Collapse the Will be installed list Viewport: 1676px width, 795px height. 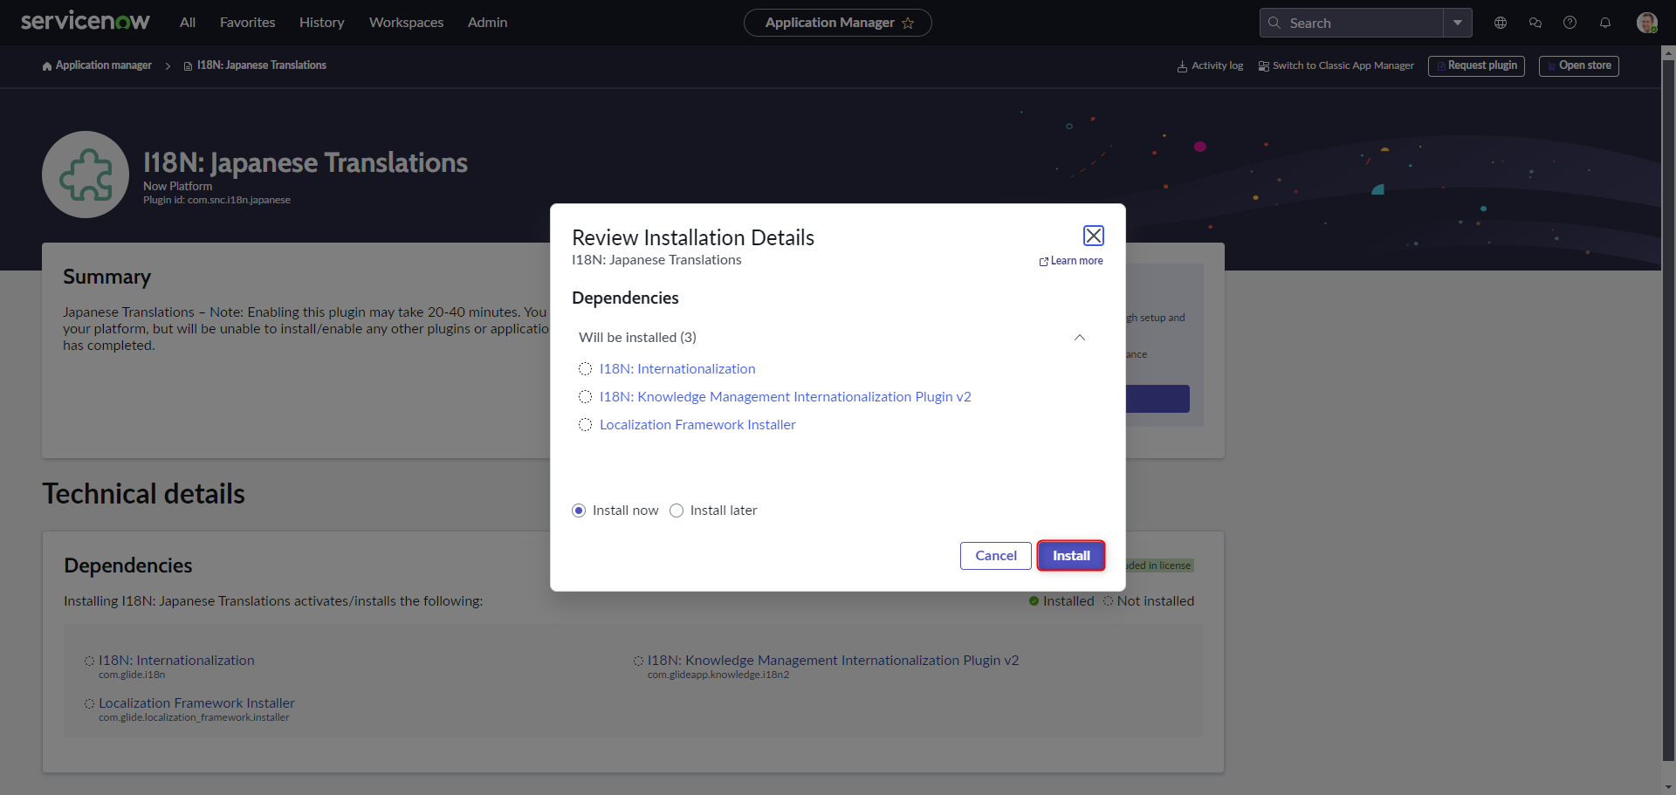[x=1079, y=338]
